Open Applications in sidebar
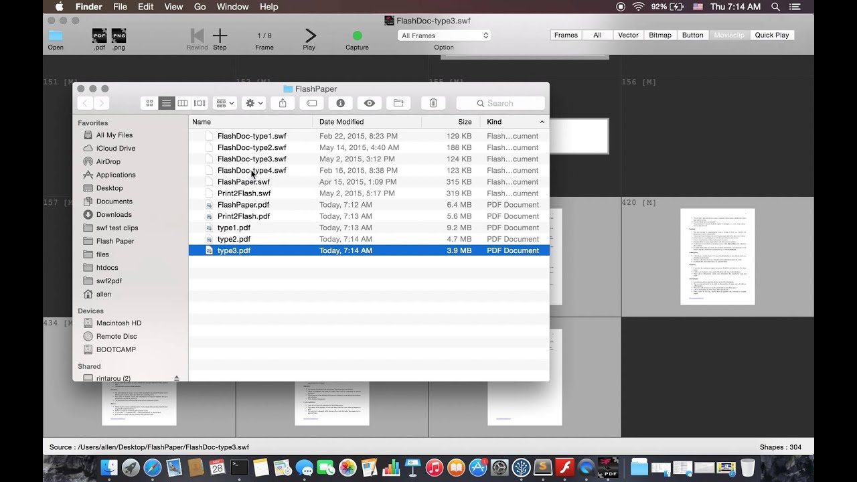Image resolution: width=857 pixels, height=482 pixels. point(115,175)
